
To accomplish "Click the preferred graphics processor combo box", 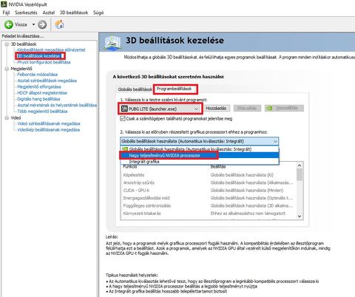I will (x=200, y=141).
